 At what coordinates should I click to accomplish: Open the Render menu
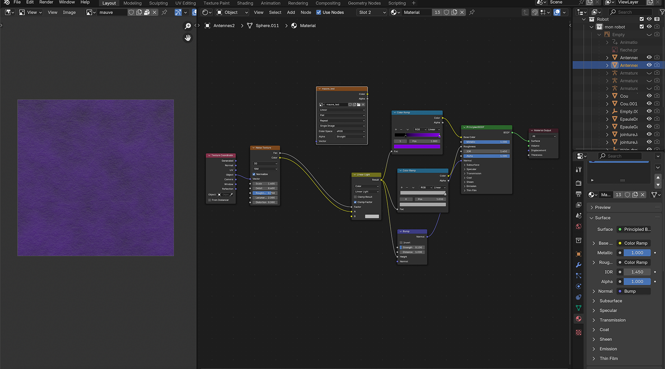pos(46,2)
